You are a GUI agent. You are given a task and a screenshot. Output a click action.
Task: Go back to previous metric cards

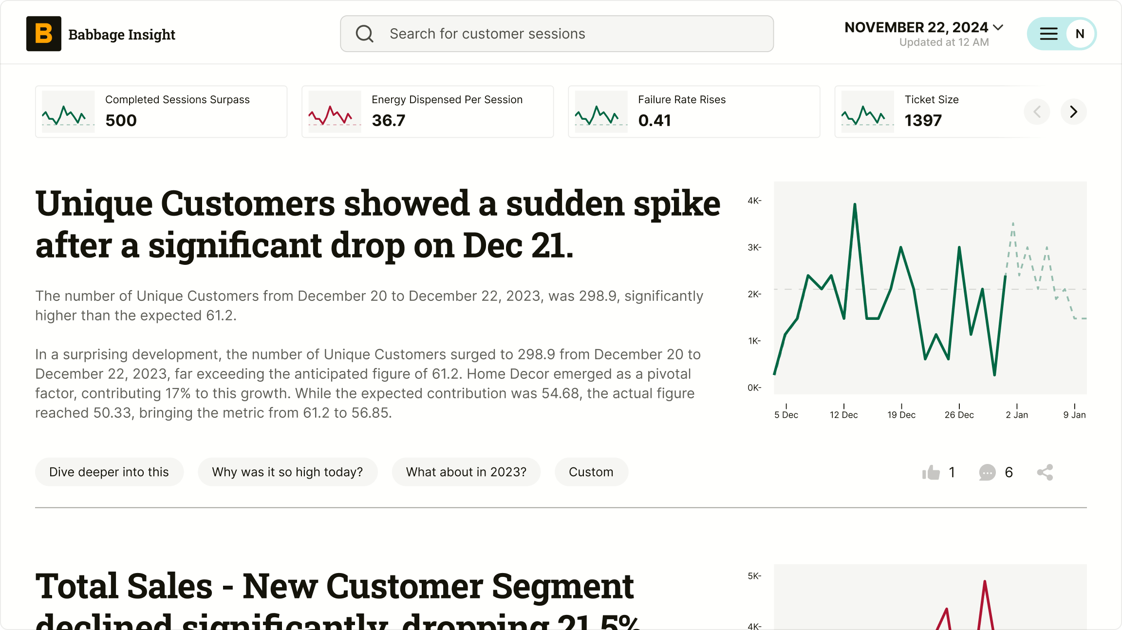pos(1037,112)
